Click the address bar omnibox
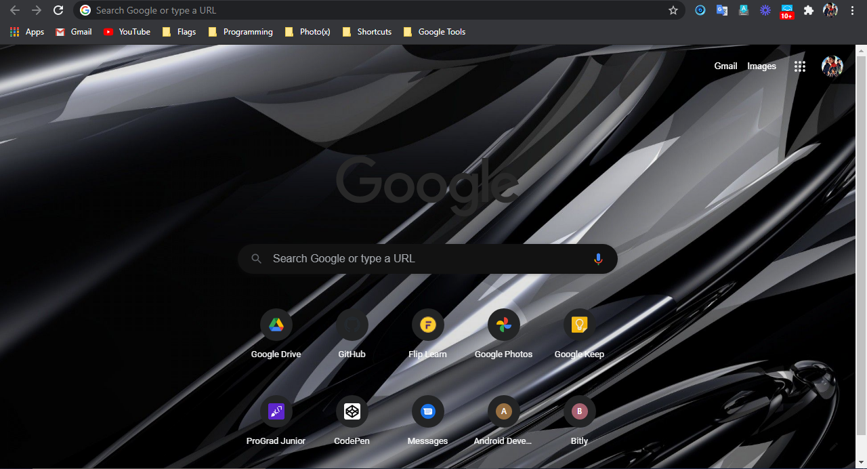Viewport: 867px width, 469px height. point(379,10)
